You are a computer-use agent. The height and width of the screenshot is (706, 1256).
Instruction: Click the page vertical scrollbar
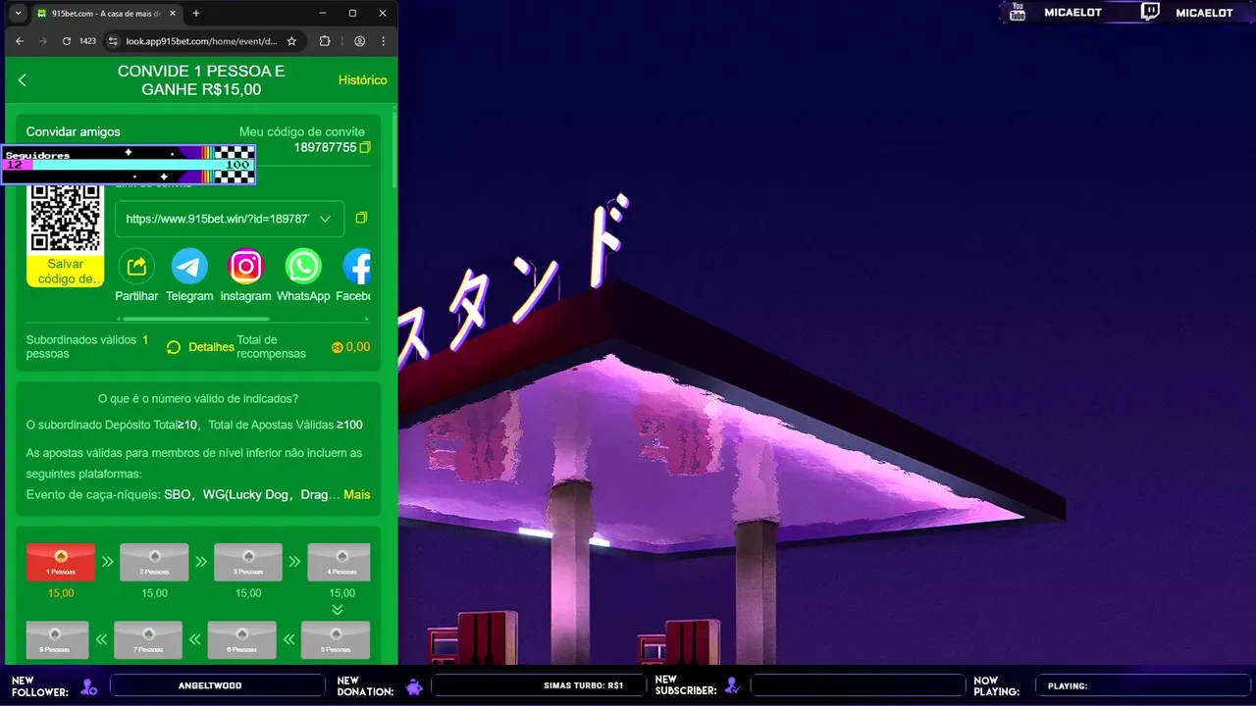(394, 152)
